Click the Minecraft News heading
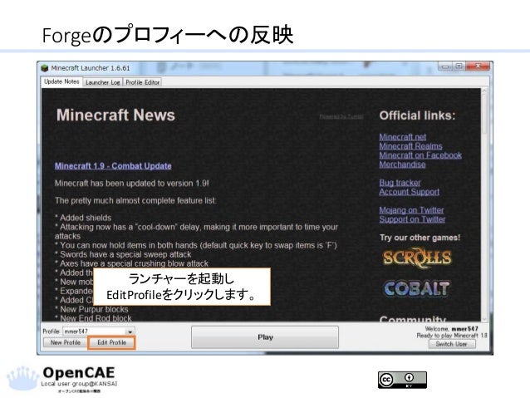The width and height of the screenshot is (530, 398). pyautogui.click(x=115, y=115)
